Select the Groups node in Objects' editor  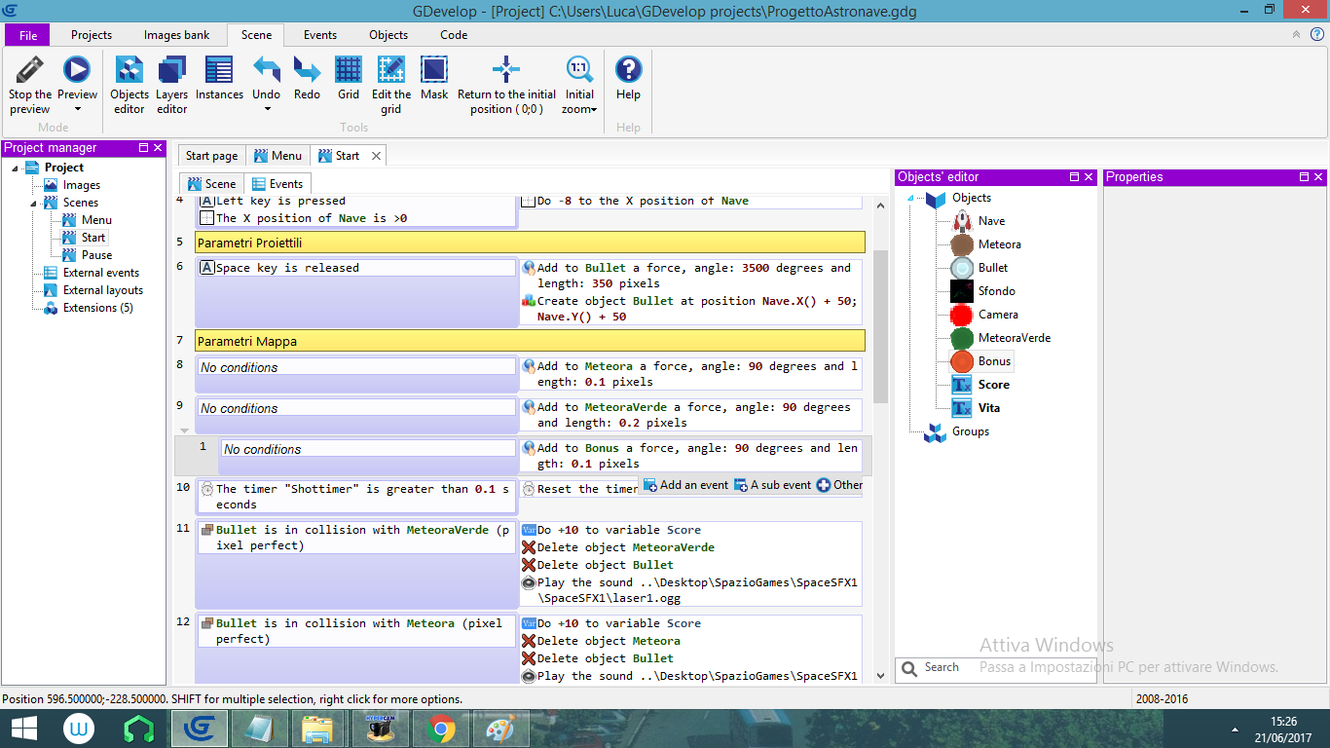[x=959, y=431]
